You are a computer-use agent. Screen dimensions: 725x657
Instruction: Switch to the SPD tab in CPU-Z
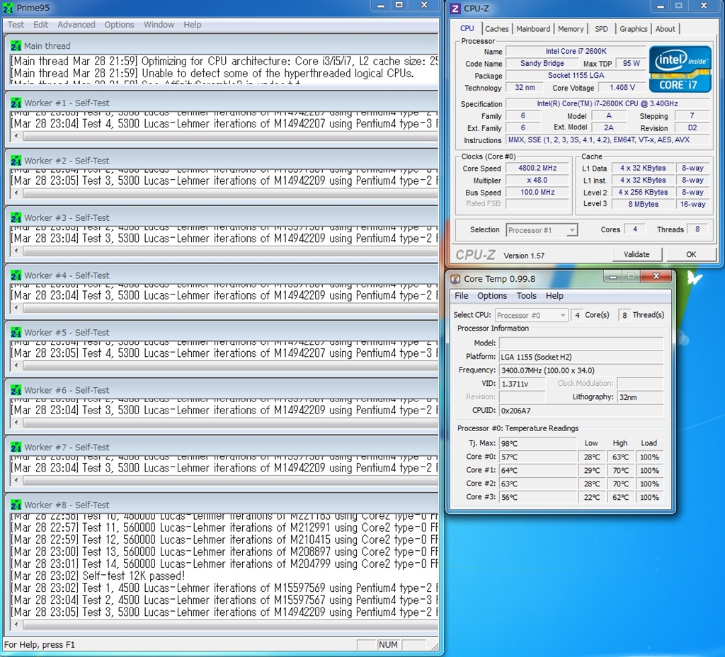pos(601,28)
